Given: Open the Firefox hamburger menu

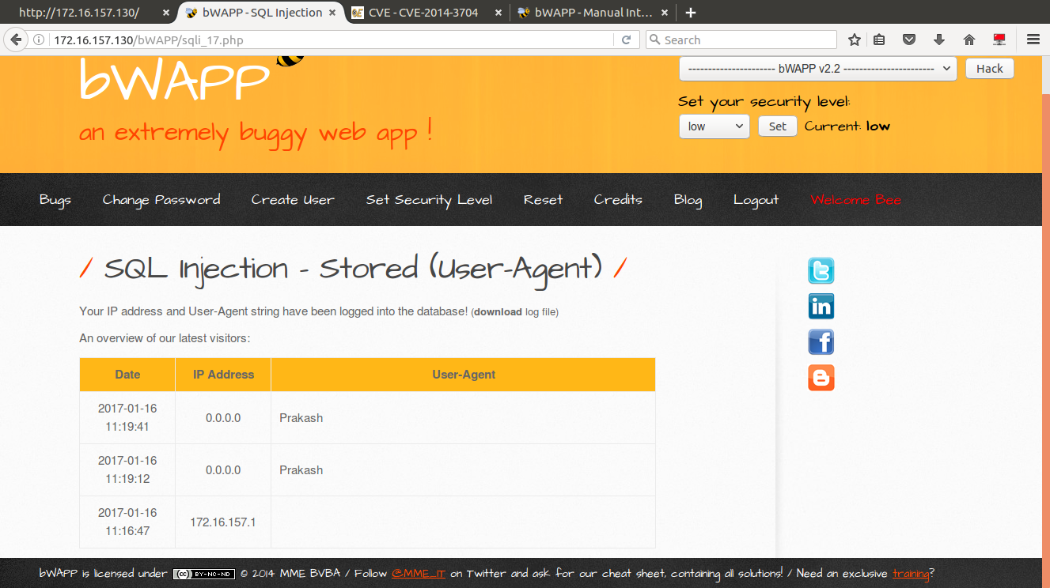Looking at the screenshot, I should pos(1034,40).
